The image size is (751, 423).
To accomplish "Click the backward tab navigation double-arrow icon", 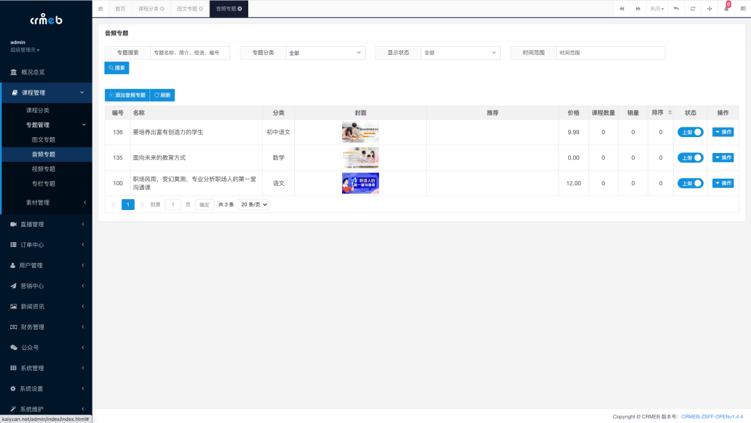I will click(x=622, y=8).
